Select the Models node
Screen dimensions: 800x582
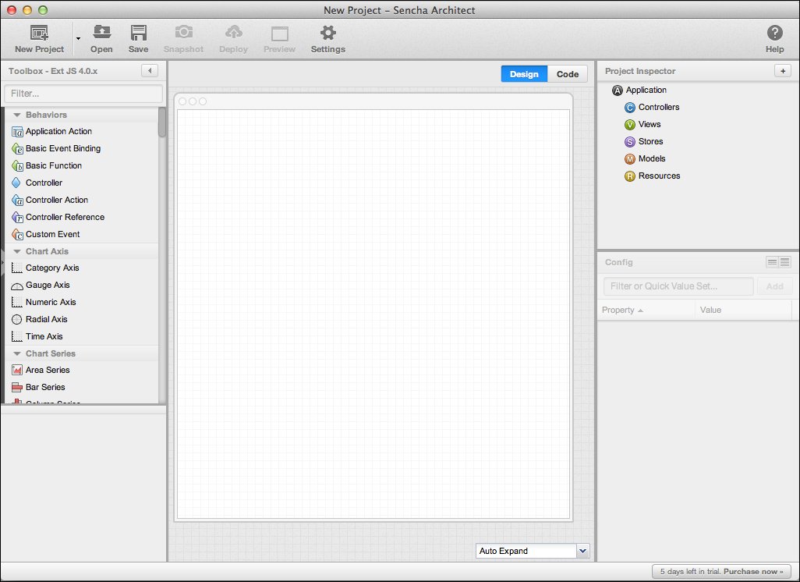click(644, 159)
